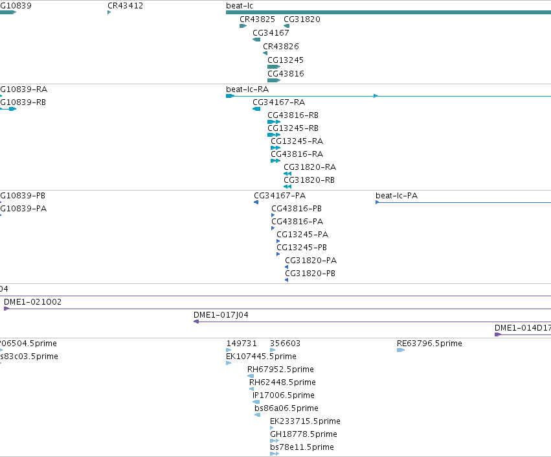Click the CR43412 gene arrow glyph
Image resolution: width=551 pixels, height=457 pixels.
click(x=109, y=12)
